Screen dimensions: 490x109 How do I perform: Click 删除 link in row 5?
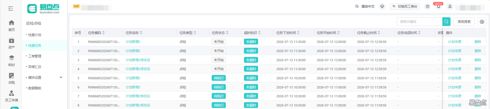(x=478, y=78)
